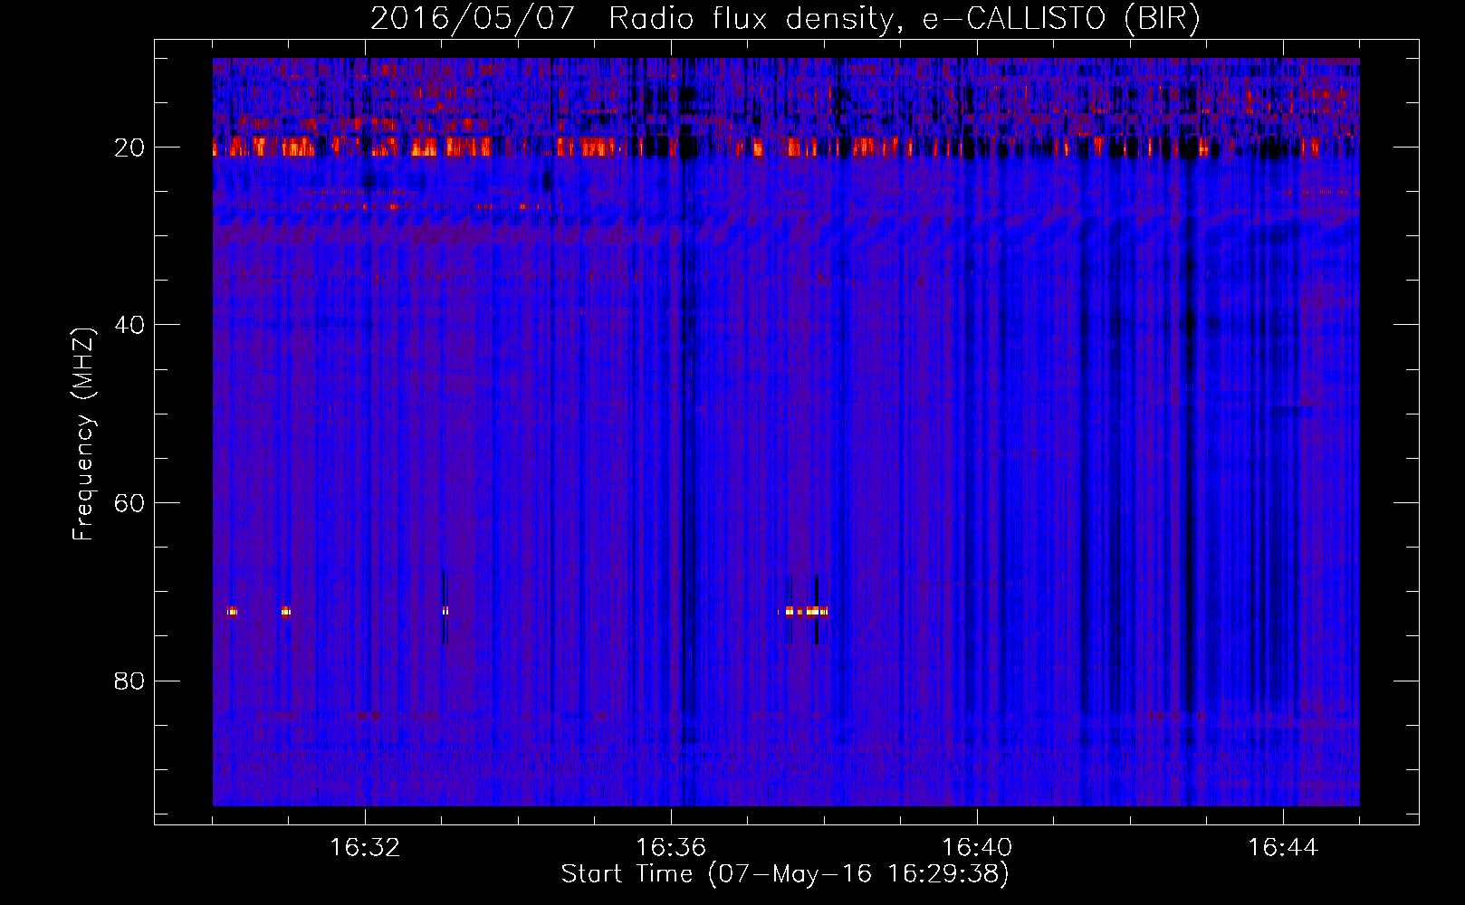Viewport: 1465px width, 905px height.
Task: Click the 60 MHz frequency tick label
Action: coord(130,503)
